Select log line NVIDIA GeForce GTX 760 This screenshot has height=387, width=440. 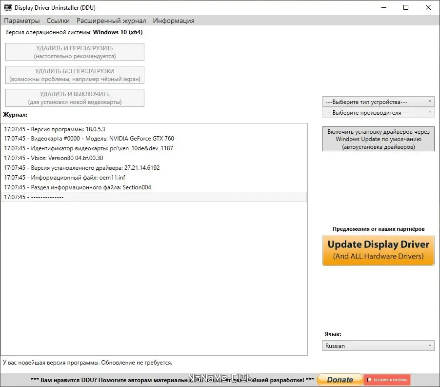click(x=154, y=139)
